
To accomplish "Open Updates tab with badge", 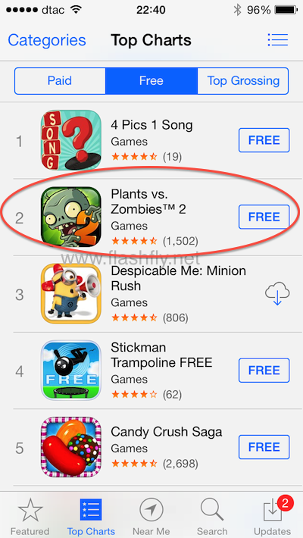I will tap(273, 516).
